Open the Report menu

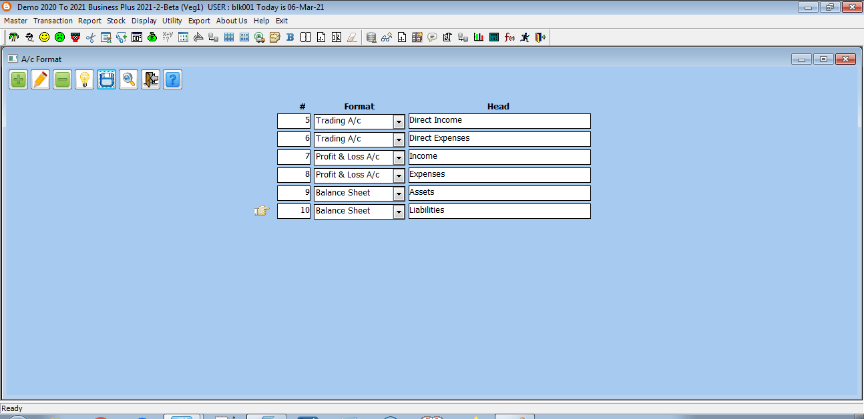89,21
